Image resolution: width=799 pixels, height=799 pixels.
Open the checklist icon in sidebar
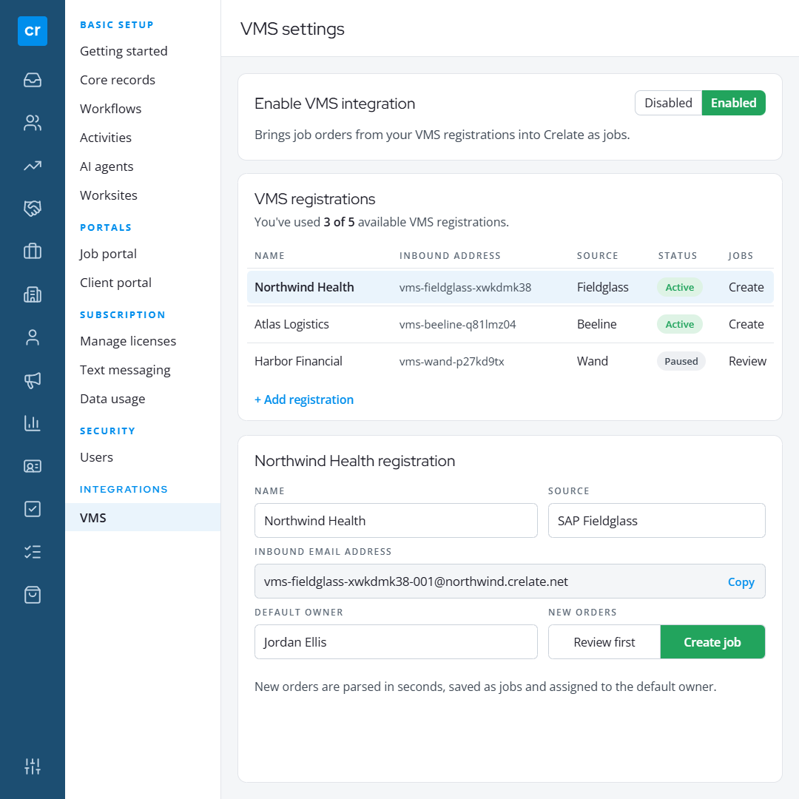click(32, 552)
